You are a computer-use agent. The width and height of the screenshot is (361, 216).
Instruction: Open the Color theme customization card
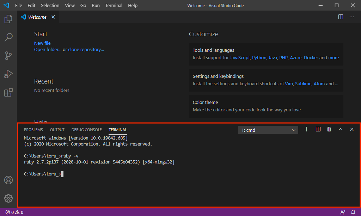pos(266,106)
